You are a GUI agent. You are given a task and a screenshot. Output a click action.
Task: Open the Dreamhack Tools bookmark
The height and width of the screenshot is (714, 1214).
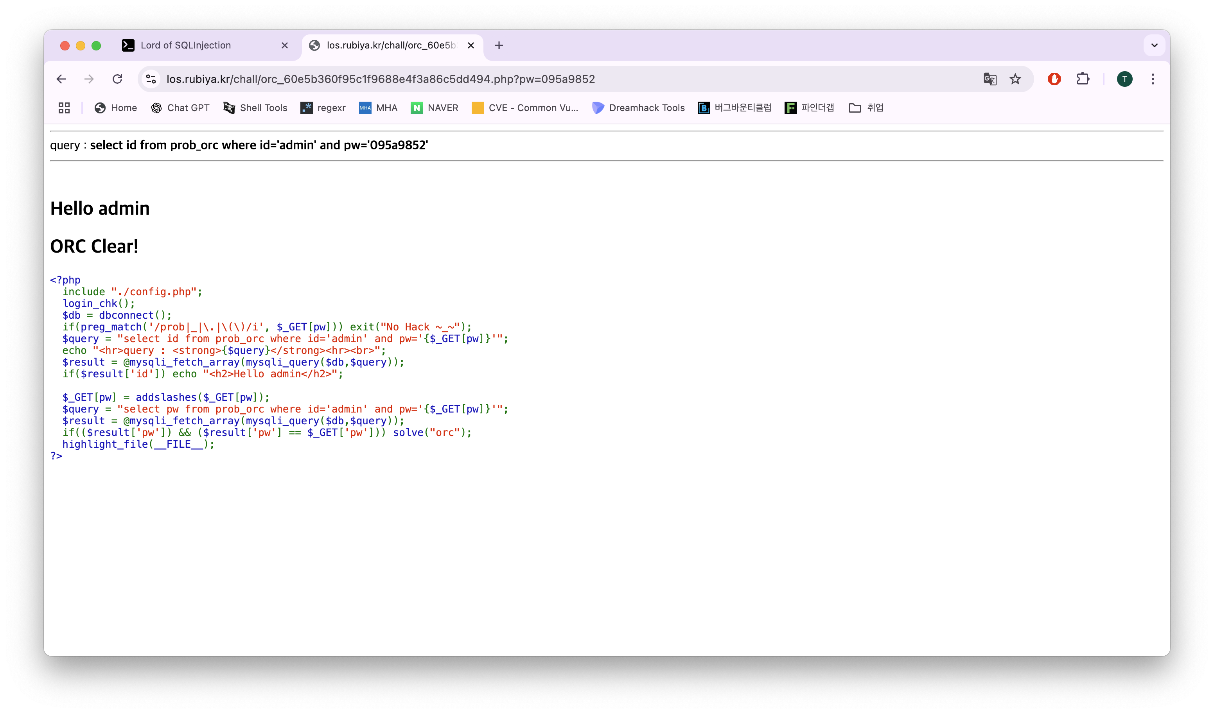[638, 108]
